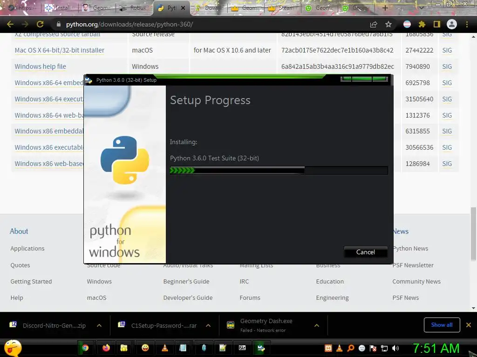The image size is (477, 357).
Task: Toggle the browser side panel icon
Action: click(x=437, y=24)
